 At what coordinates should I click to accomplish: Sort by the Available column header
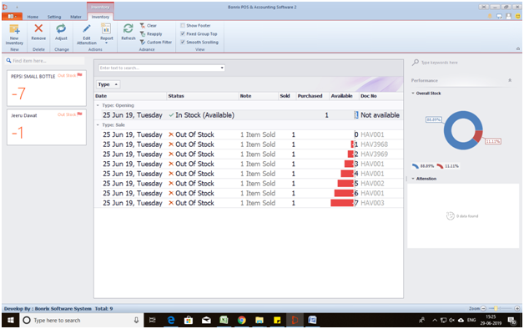(341, 96)
